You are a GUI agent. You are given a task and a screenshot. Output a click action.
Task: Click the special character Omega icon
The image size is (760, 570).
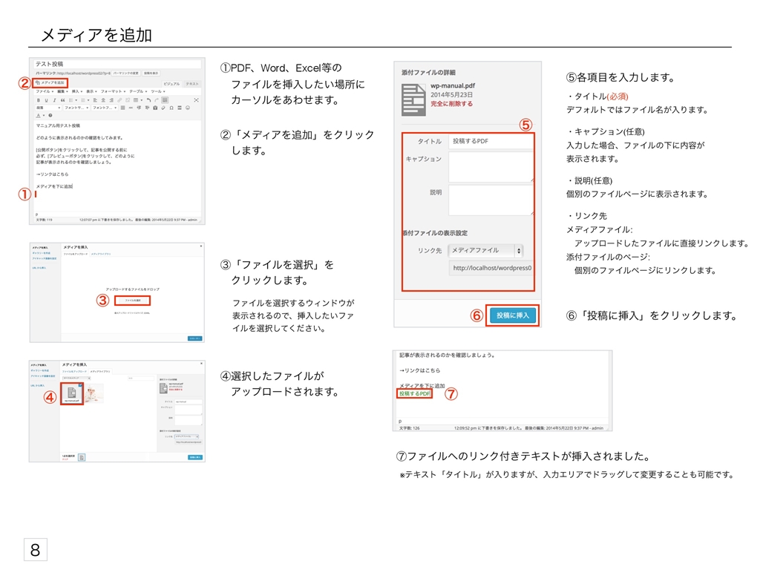[171, 108]
